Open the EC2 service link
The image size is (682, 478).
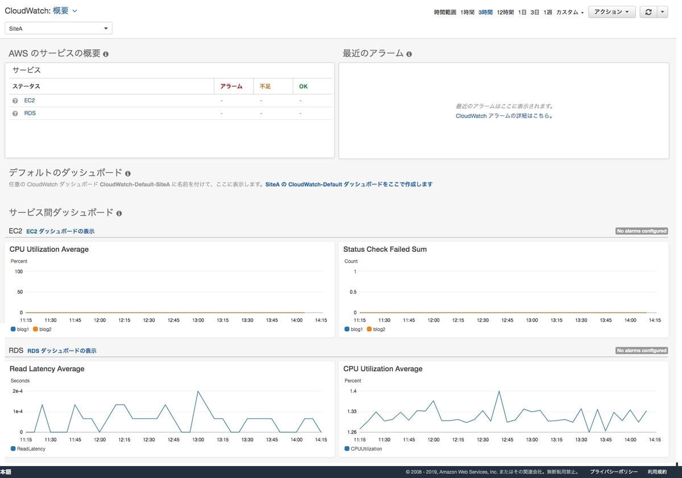[30, 101]
